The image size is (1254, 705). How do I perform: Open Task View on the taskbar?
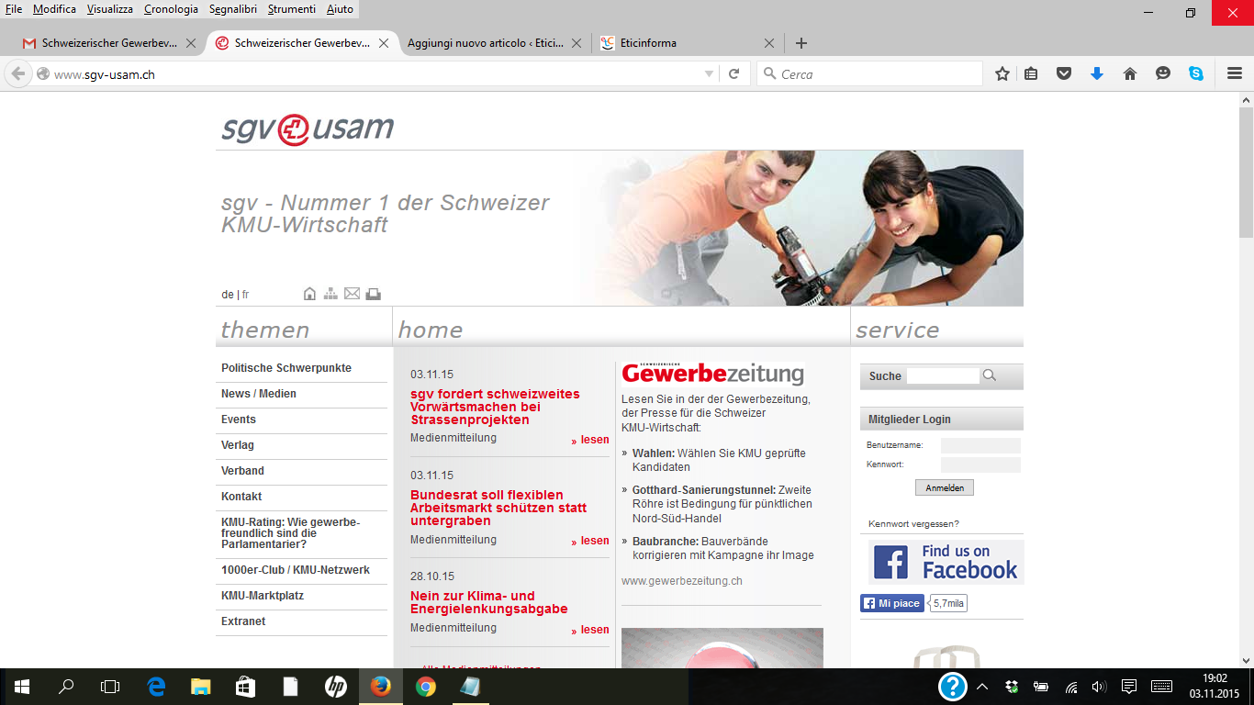click(110, 687)
